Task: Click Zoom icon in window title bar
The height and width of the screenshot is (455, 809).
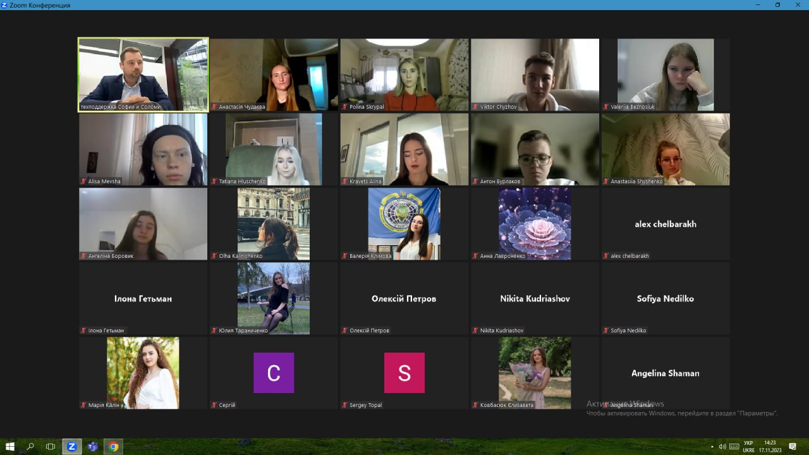Action: pos(5,5)
